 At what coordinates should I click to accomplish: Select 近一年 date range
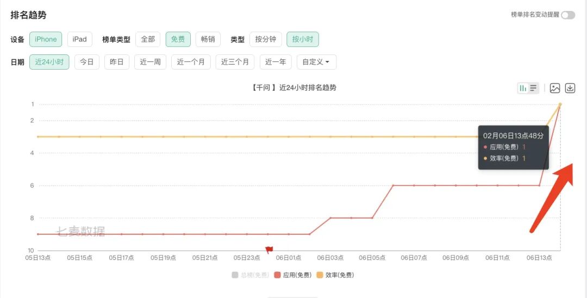coord(276,62)
